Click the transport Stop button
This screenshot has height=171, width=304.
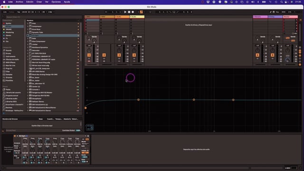tap(129, 12)
